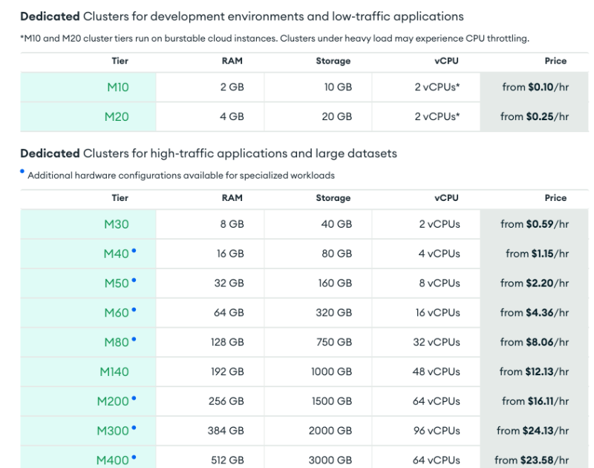The image size is (594, 468).
Task: Click the M20 price from $0.25/hr
Action: 535,116
